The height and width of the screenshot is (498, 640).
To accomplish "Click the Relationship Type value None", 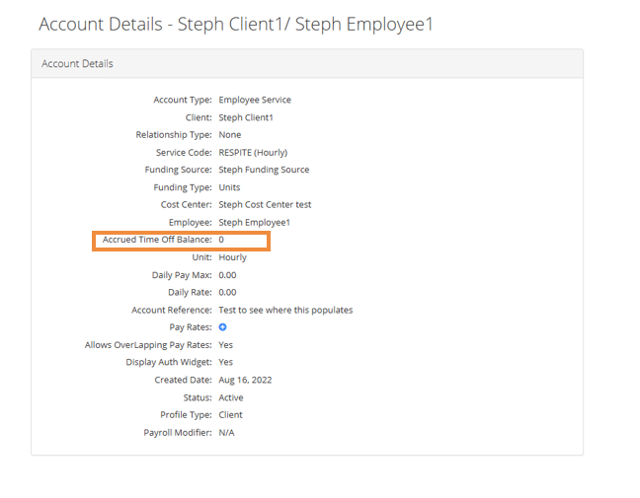I will click(230, 135).
